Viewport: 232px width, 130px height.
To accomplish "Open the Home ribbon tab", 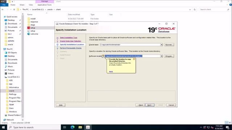I will tap(13, 5).
